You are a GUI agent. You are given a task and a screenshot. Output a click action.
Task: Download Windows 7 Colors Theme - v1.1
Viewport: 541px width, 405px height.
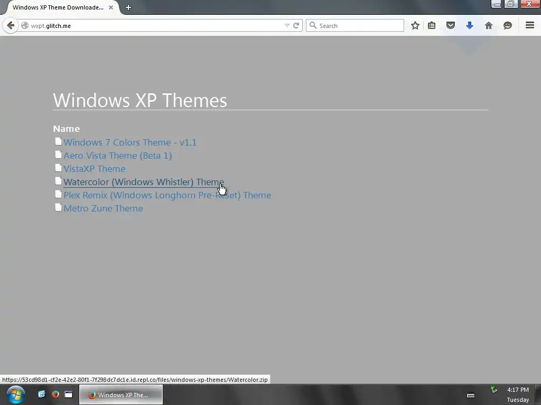tap(130, 142)
